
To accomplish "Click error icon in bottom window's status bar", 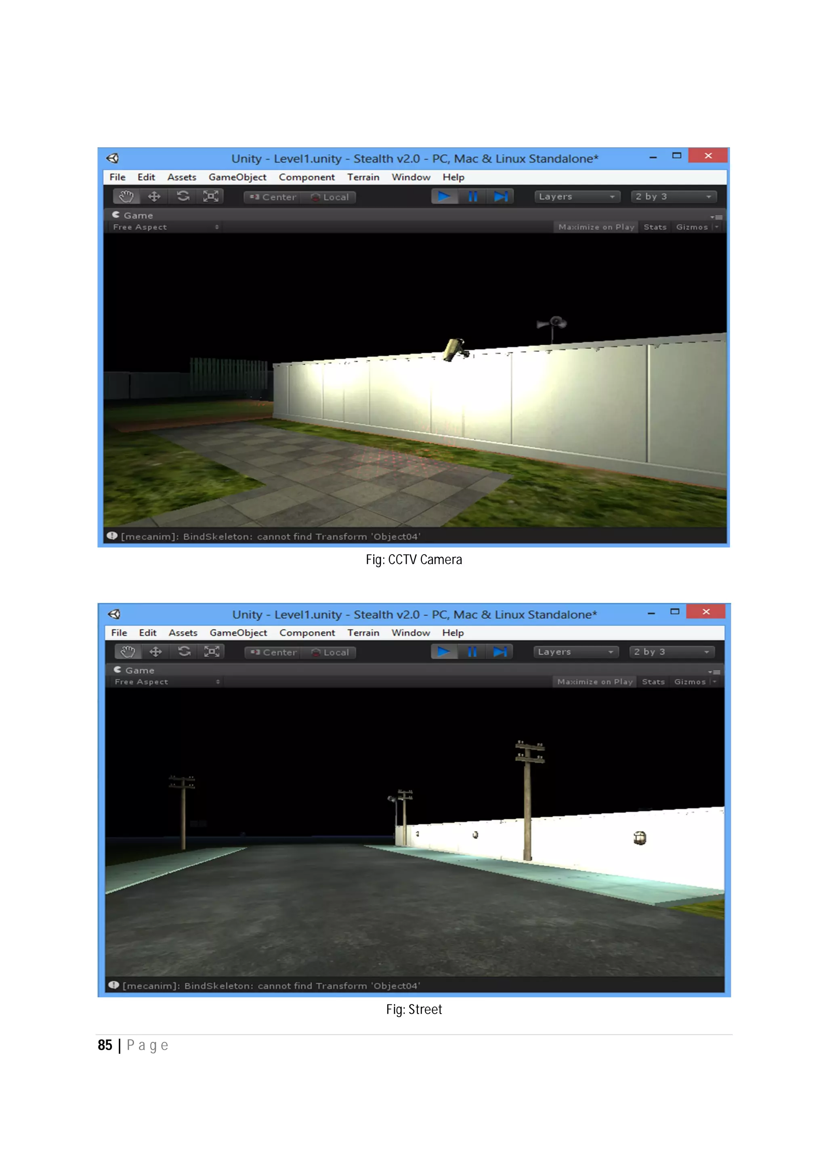I will 113,985.
